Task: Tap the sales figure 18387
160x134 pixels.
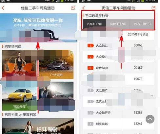Action: coord(138,112)
